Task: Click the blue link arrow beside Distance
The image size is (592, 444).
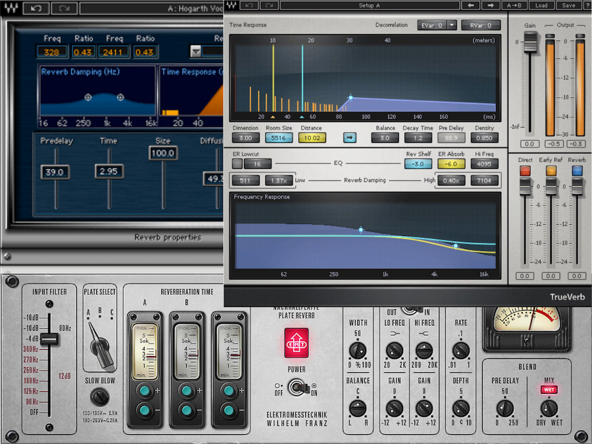Action: [x=350, y=138]
